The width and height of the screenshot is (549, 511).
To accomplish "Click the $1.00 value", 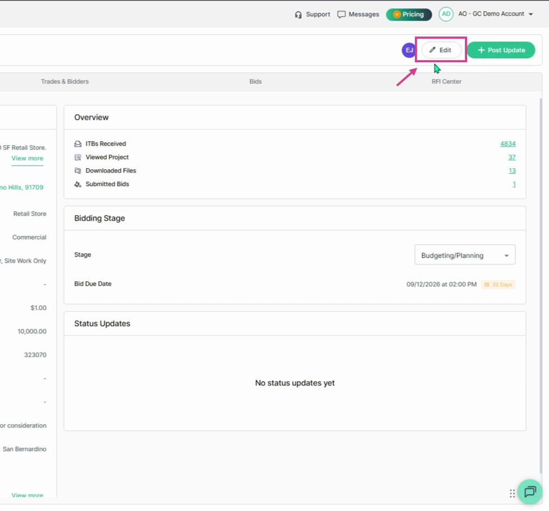I will pos(38,308).
